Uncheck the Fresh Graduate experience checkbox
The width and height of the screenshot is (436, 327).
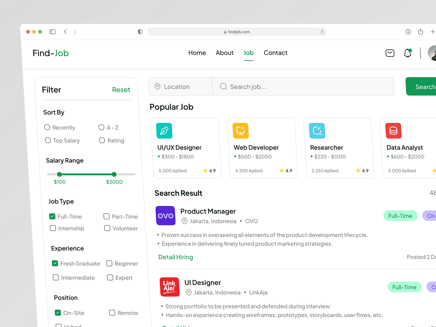pos(55,263)
